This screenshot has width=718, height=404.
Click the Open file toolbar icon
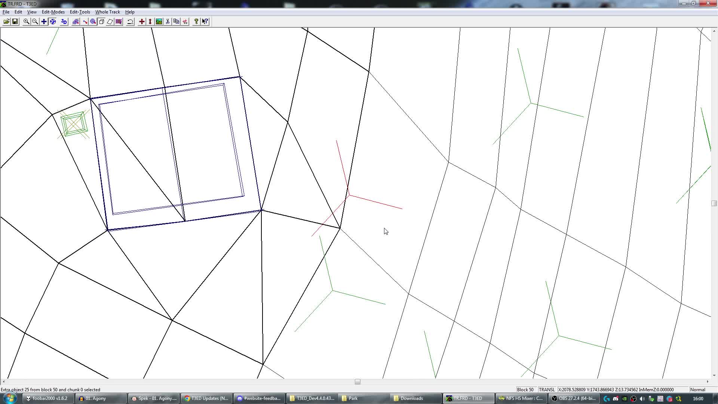6,22
